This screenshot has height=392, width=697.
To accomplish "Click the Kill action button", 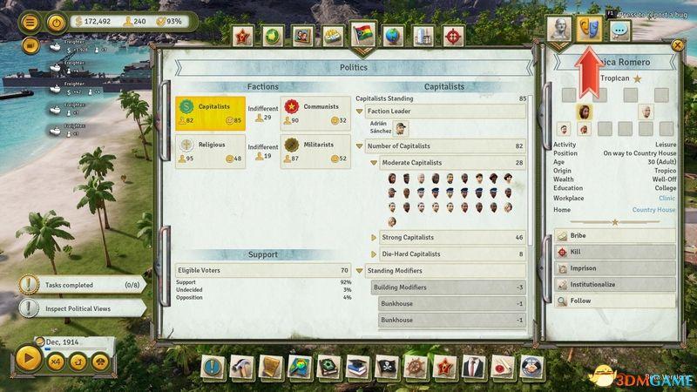I will tap(615, 252).
